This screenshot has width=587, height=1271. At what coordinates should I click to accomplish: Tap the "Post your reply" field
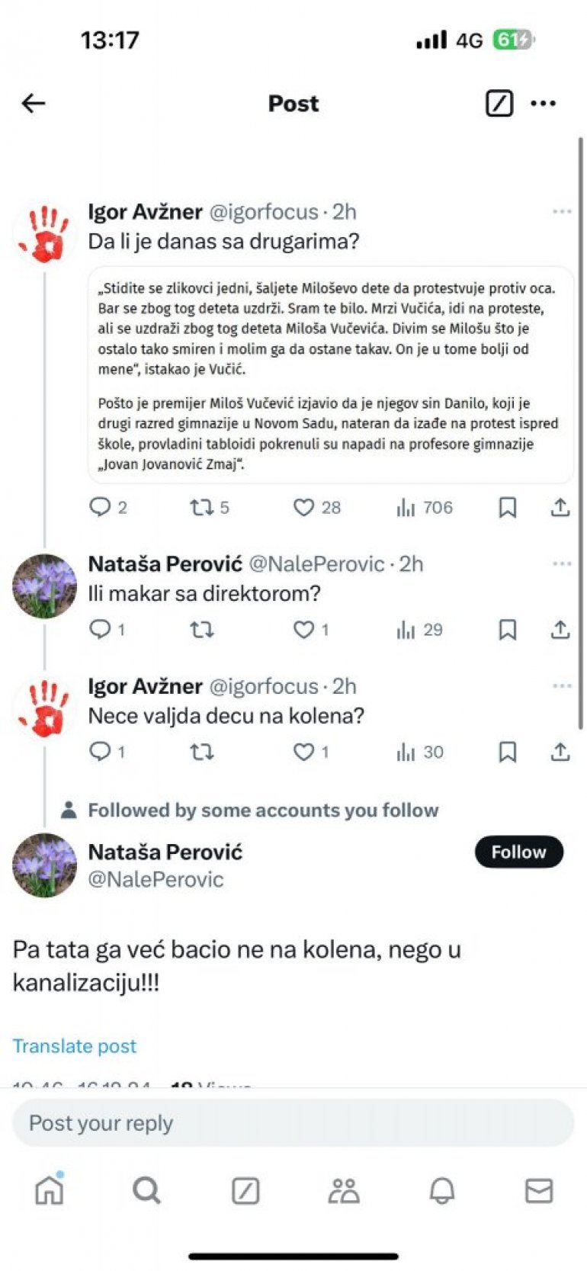[x=293, y=1123]
